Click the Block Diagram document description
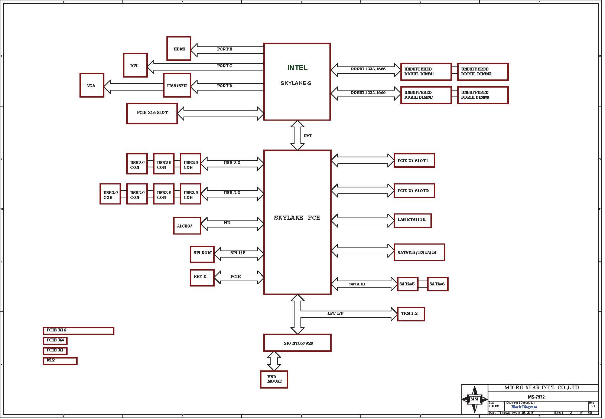Image resolution: width=605 pixels, height=419 pixels. point(524,407)
